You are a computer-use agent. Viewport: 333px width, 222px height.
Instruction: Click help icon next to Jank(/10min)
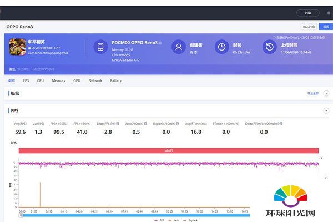[x=145, y=124]
